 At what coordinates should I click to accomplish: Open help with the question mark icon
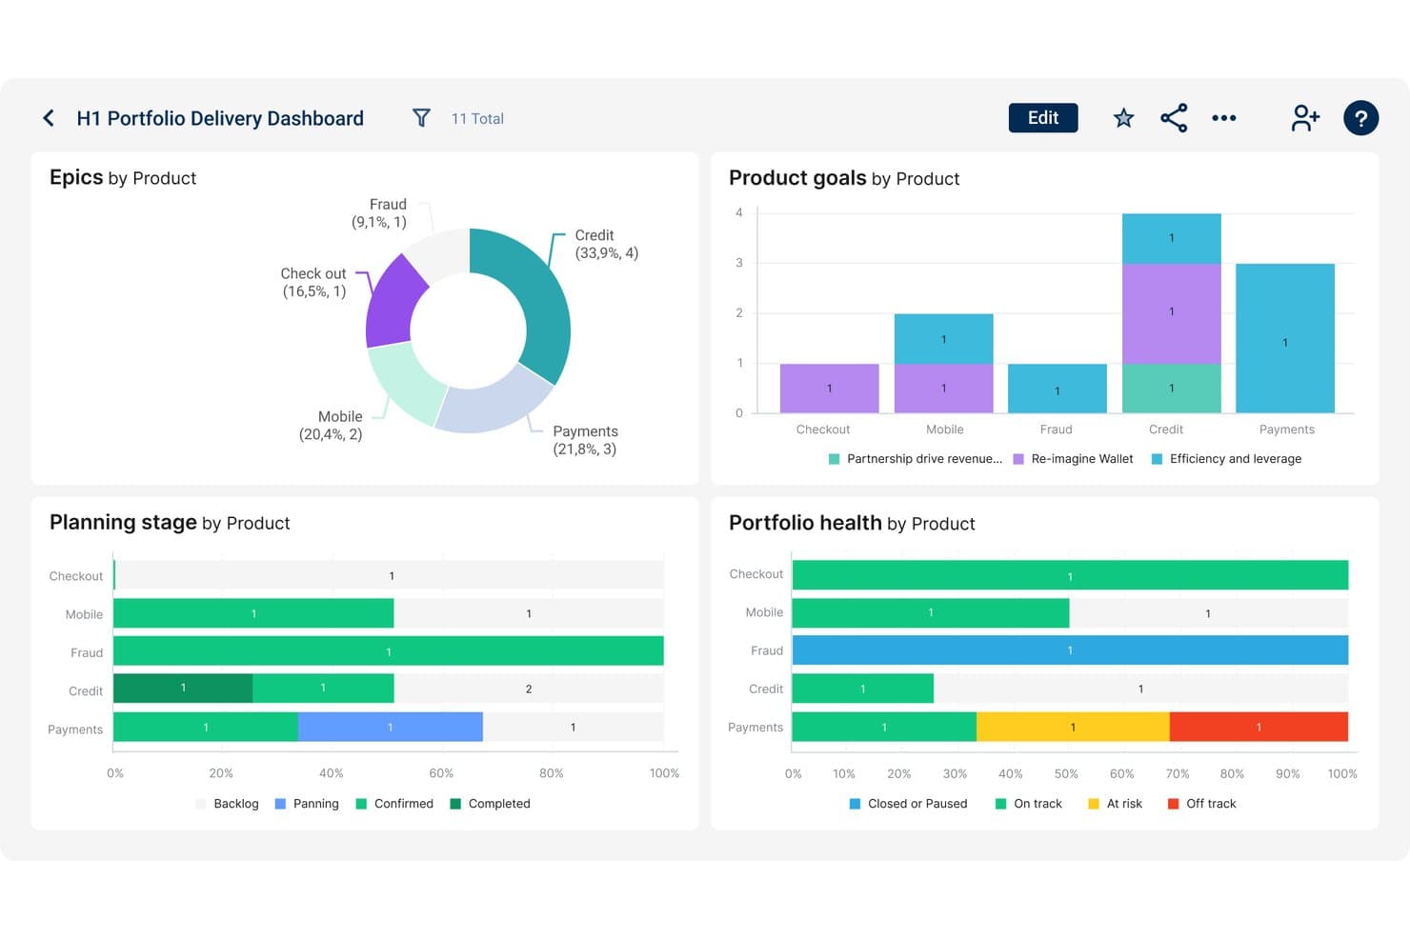click(x=1361, y=118)
